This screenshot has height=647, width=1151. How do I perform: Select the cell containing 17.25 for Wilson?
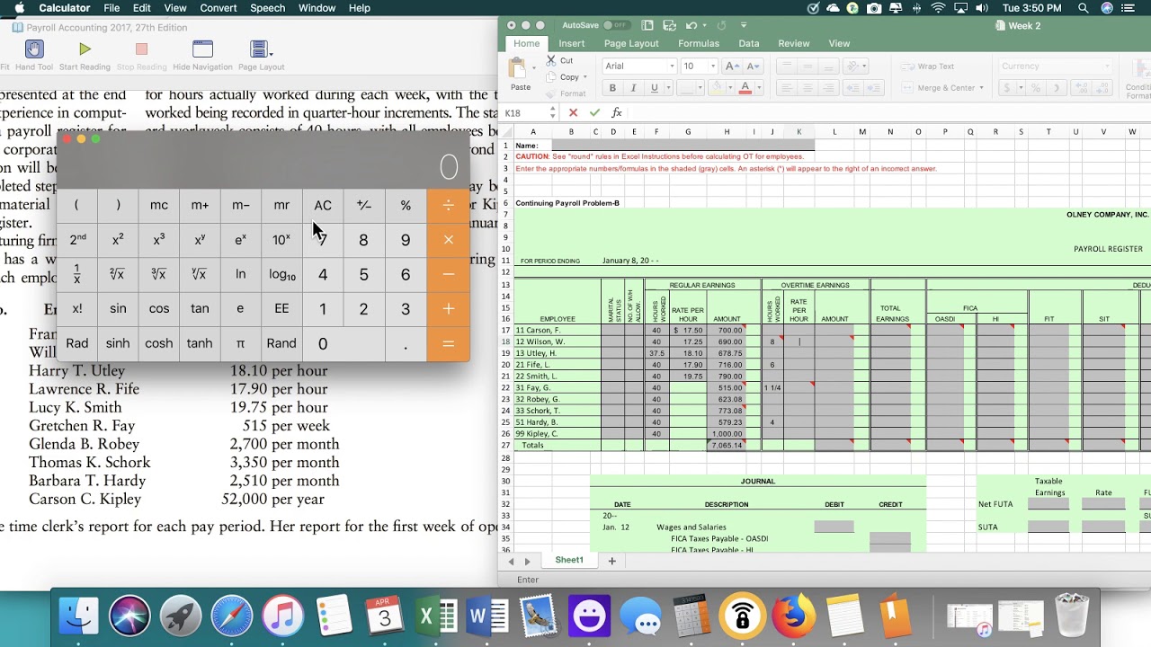(x=688, y=341)
